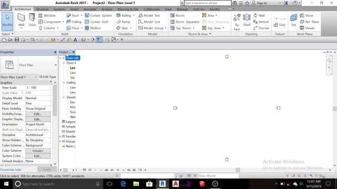337x189 pixels.
Task: Select the Shaft opening tool
Action: [247, 20]
